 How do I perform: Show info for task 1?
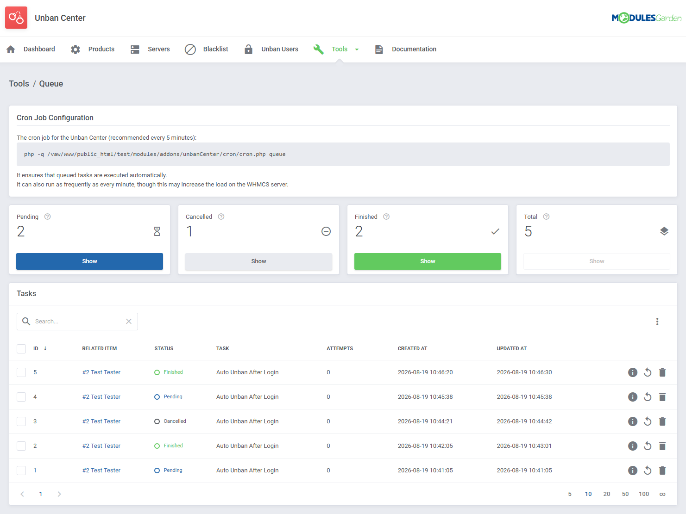coord(633,471)
